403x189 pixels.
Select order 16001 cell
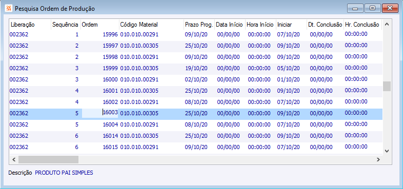click(99, 91)
